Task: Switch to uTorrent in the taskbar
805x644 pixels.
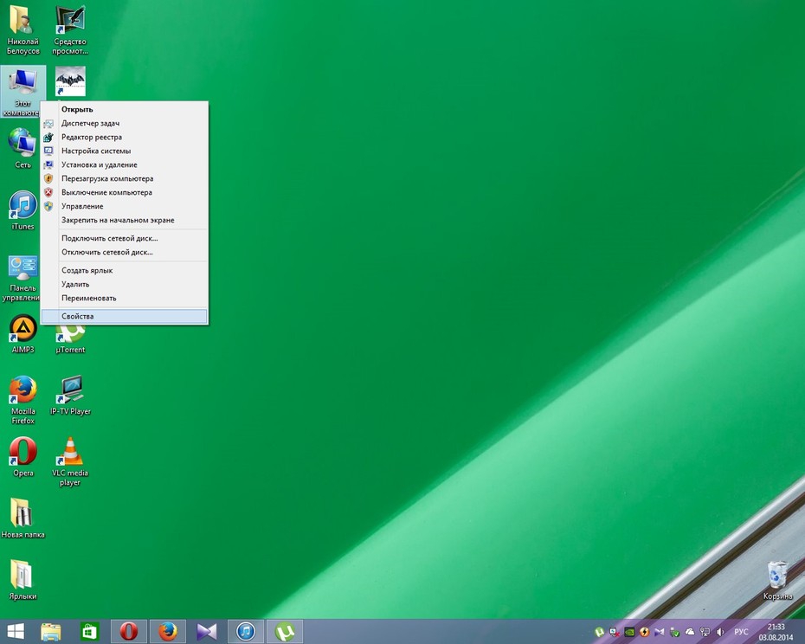Action: tap(285, 632)
